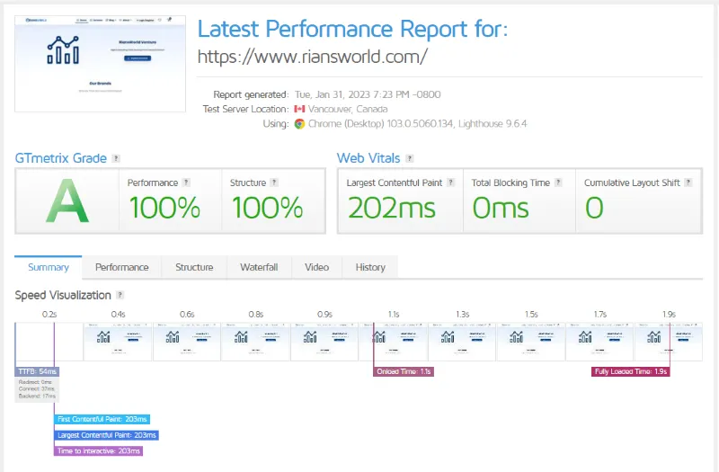Click the 0.6s filmstrip frame

[187, 342]
